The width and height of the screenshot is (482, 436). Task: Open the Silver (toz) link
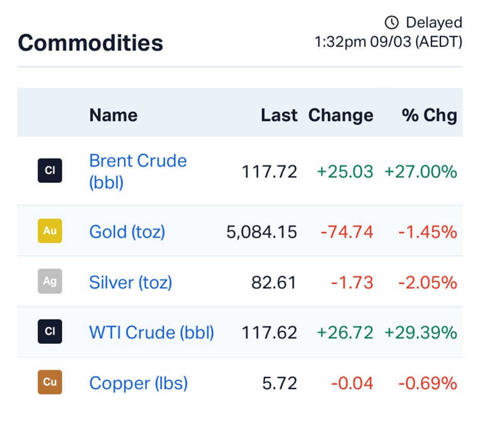tap(130, 282)
